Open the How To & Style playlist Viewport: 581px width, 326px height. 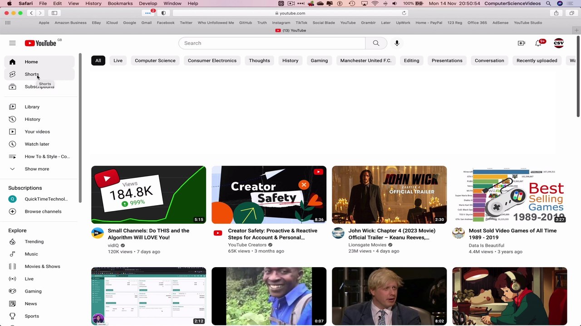(x=39, y=157)
